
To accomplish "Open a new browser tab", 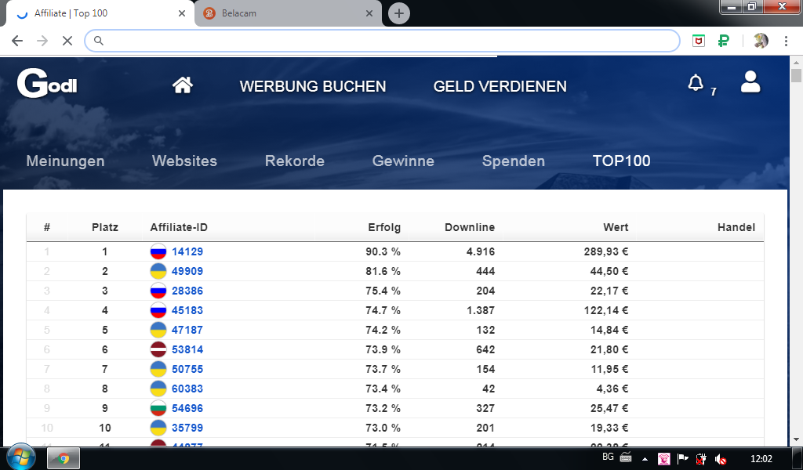I will click(x=399, y=13).
